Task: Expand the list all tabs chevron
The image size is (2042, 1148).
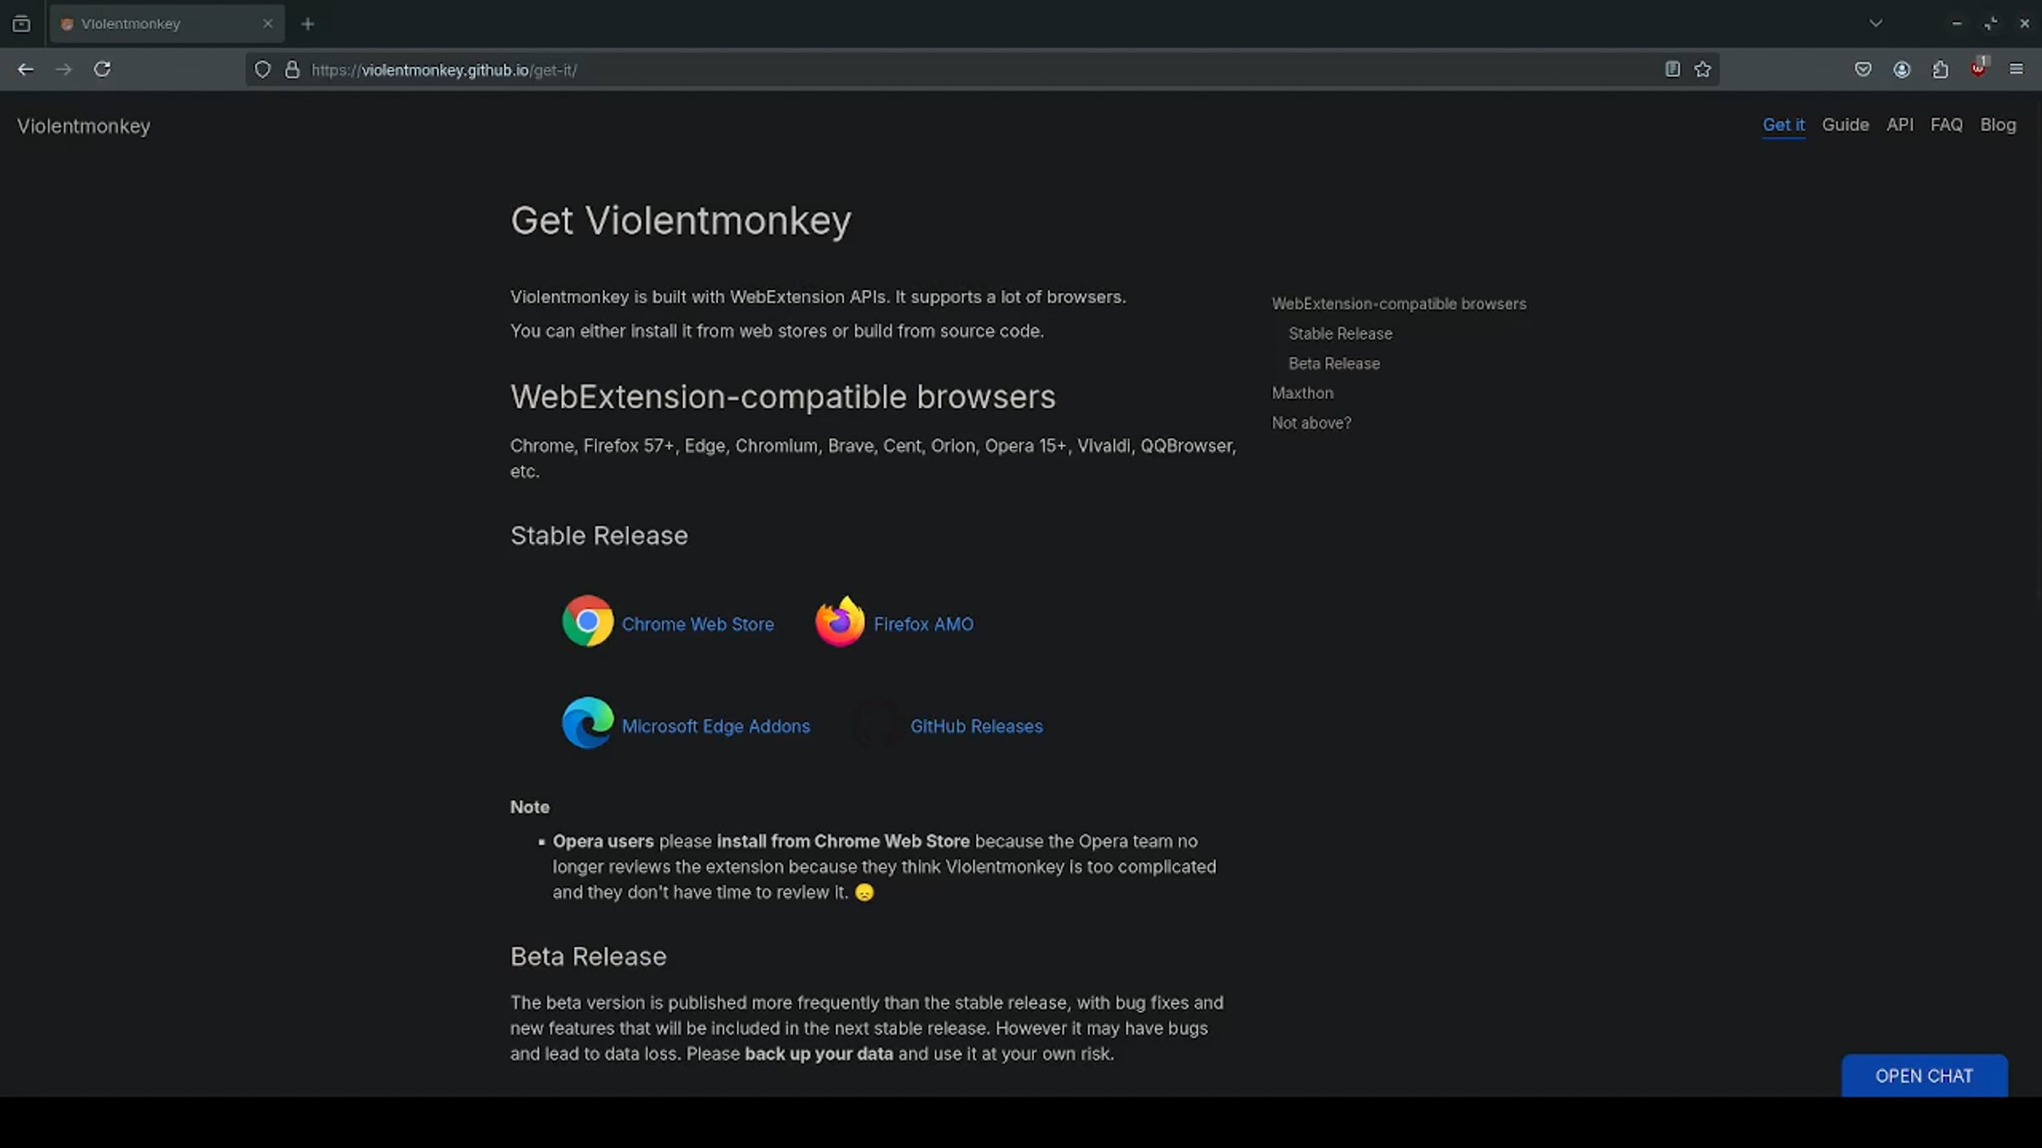Action: pos(1876,24)
